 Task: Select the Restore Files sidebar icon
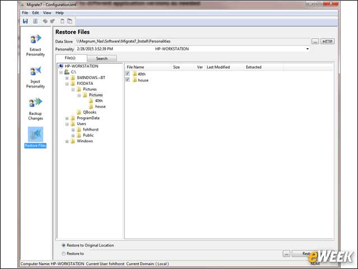35,134
